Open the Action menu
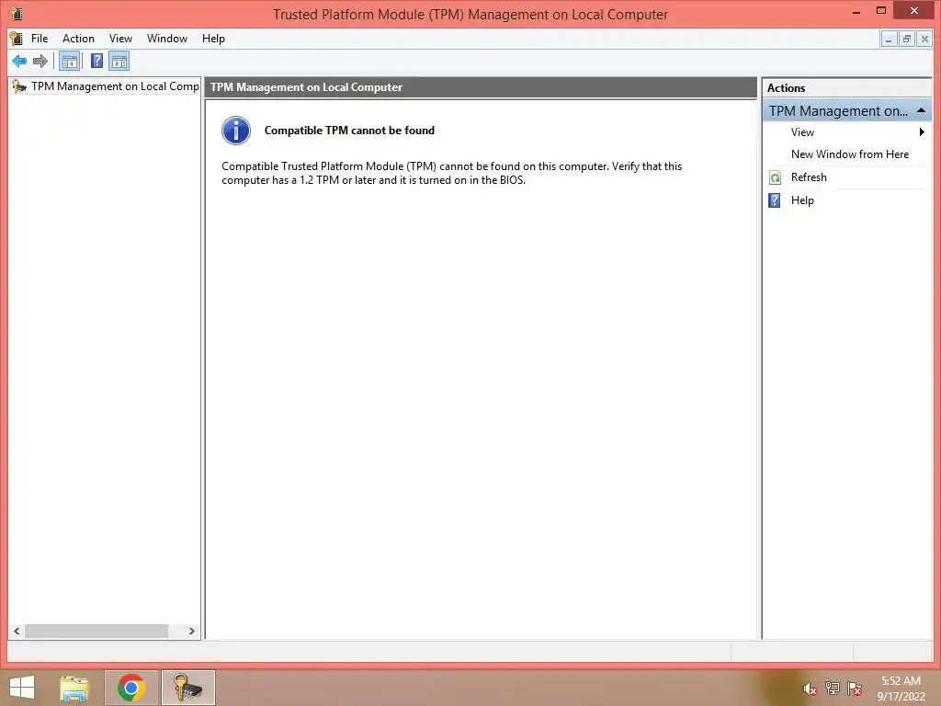The image size is (941, 706). pos(79,39)
